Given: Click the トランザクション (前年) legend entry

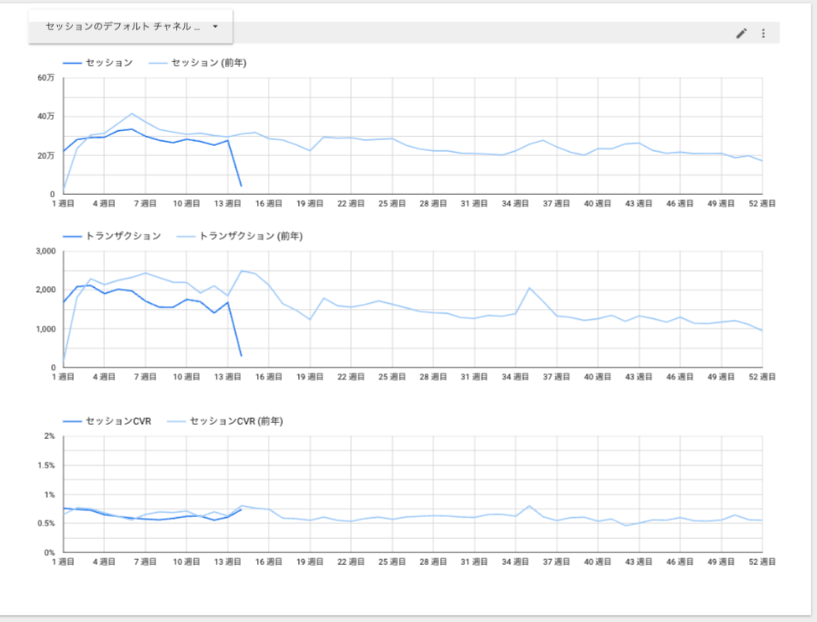Looking at the screenshot, I should [x=239, y=236].
